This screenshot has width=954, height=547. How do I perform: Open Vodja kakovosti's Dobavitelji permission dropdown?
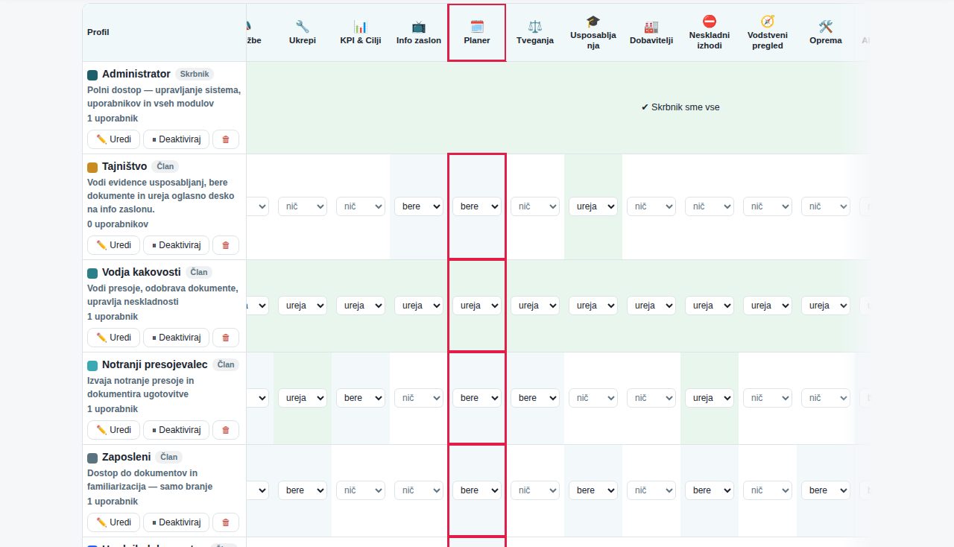pyautogui.click(x=651, y=306)
